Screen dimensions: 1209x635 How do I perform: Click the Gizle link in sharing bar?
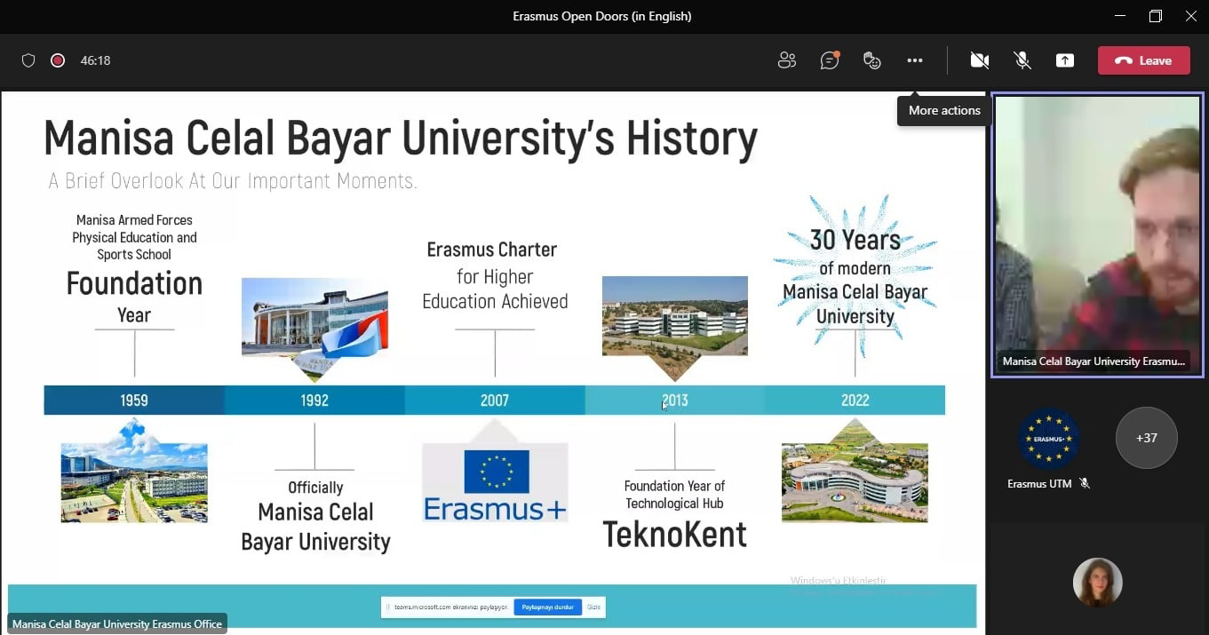coord(593,607)
